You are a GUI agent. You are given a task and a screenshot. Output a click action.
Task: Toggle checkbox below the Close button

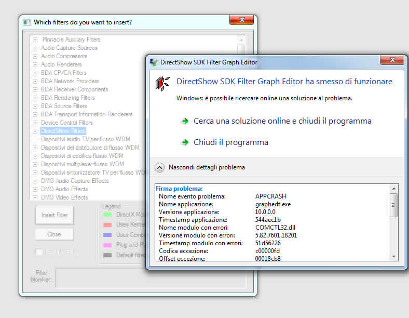38,251
